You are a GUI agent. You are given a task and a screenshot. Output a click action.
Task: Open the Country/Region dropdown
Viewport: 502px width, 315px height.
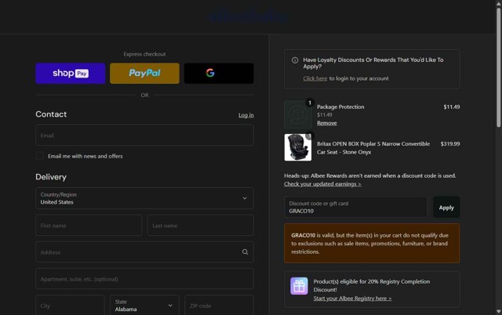click(x=144, y=198)
